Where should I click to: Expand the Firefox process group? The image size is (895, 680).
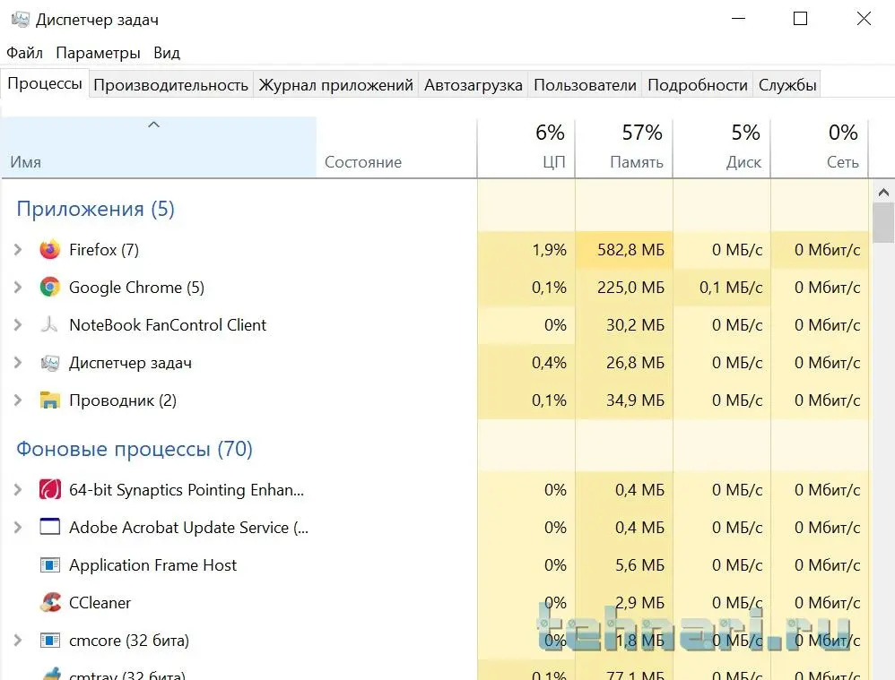click(18, 250)
